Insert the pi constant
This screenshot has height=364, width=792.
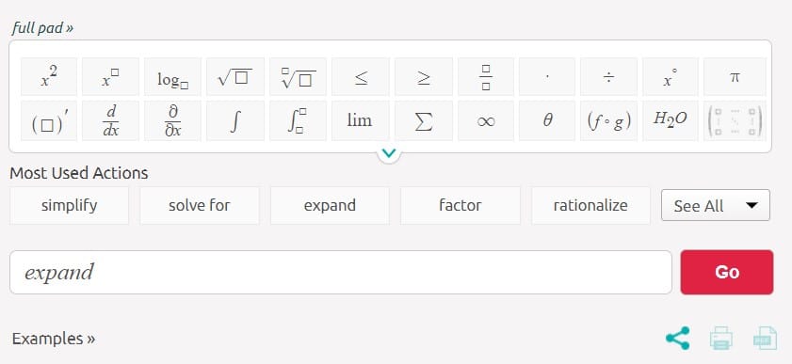pos(735,76)
